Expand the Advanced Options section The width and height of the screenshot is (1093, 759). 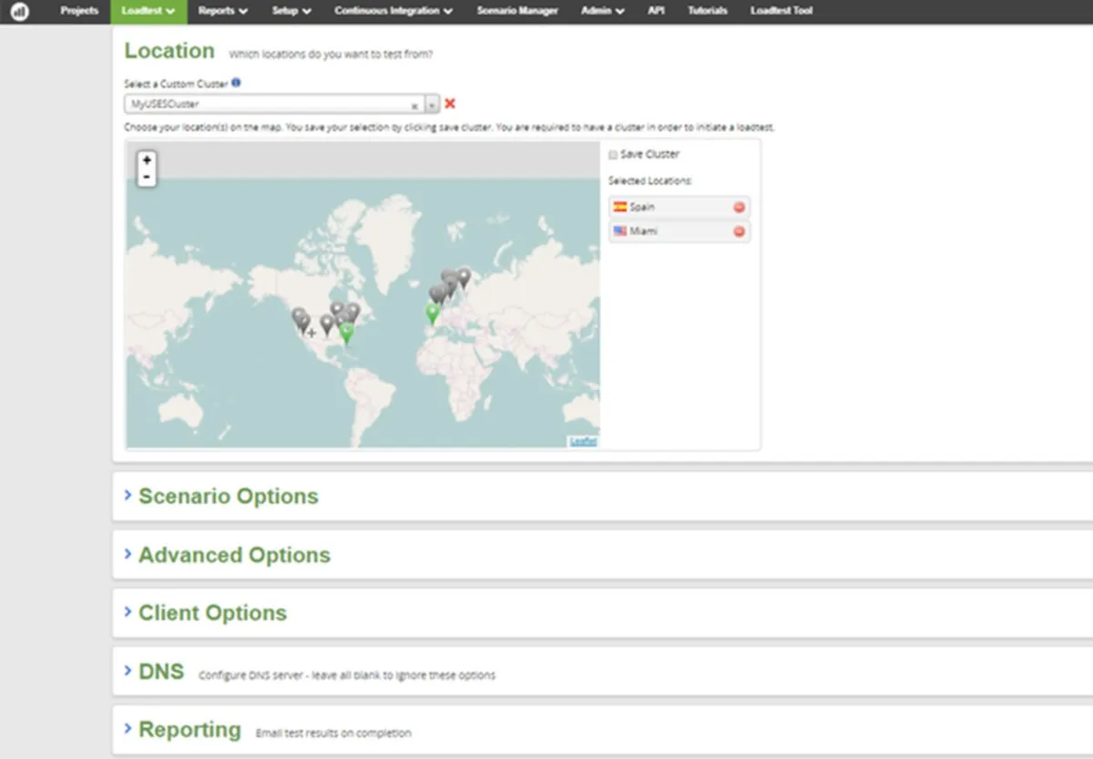[x=233, y=555]
